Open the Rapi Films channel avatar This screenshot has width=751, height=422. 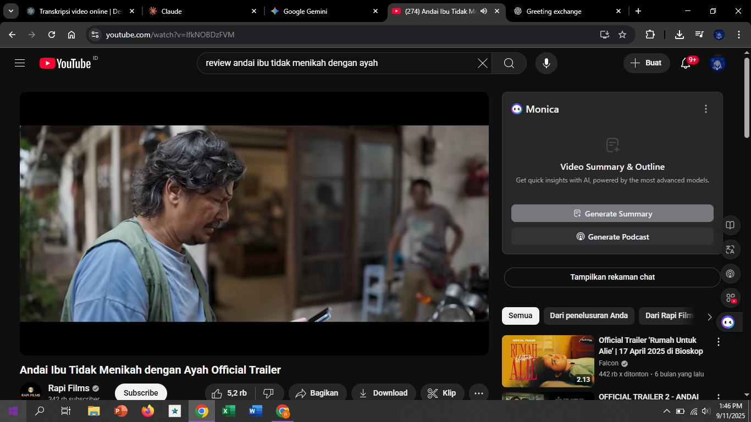click(31, 392)
